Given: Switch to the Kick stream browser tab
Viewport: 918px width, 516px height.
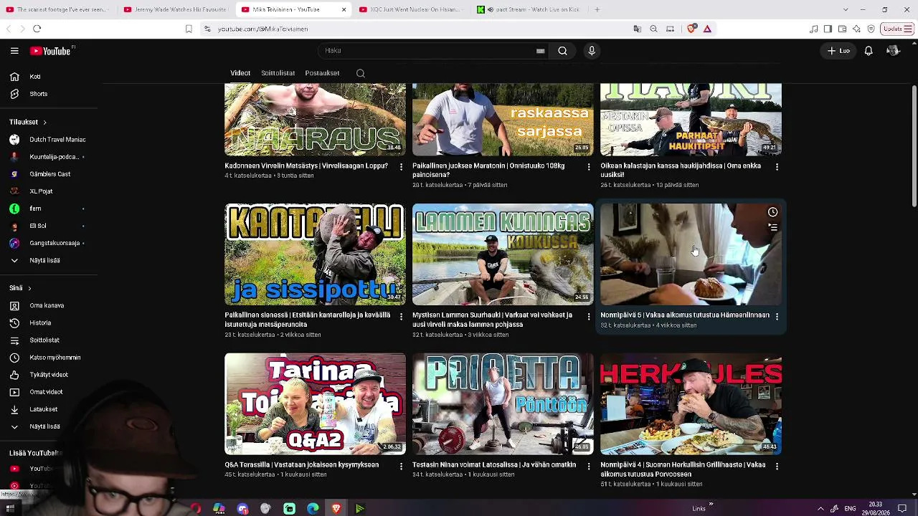Looking at the screenshot, I should pyautogui.click(x=529, y=9).
